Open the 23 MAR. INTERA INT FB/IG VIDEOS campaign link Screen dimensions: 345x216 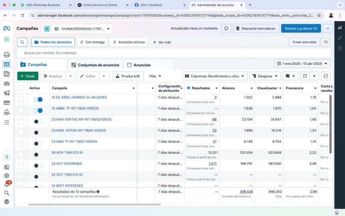click(79, 130)
